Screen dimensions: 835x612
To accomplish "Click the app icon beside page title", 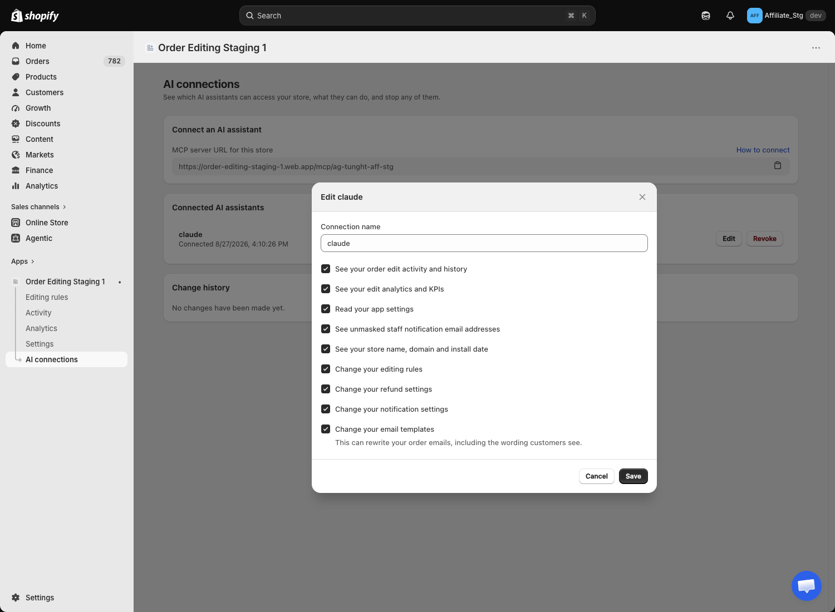I will click(150, 48).
